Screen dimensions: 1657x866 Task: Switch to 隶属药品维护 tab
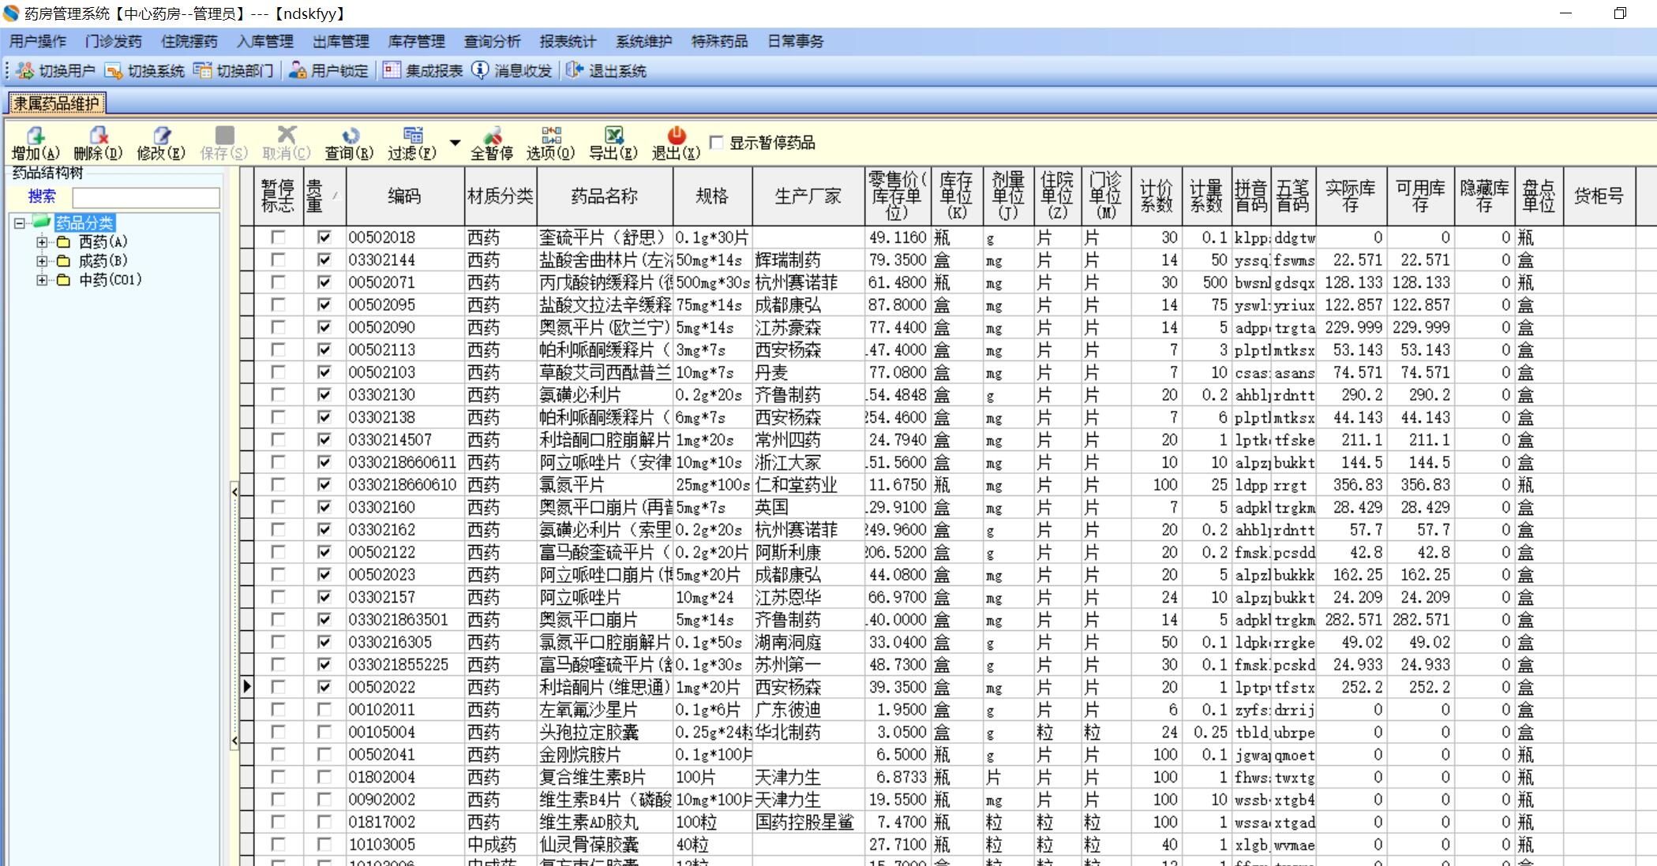click(x=56, y=103)
